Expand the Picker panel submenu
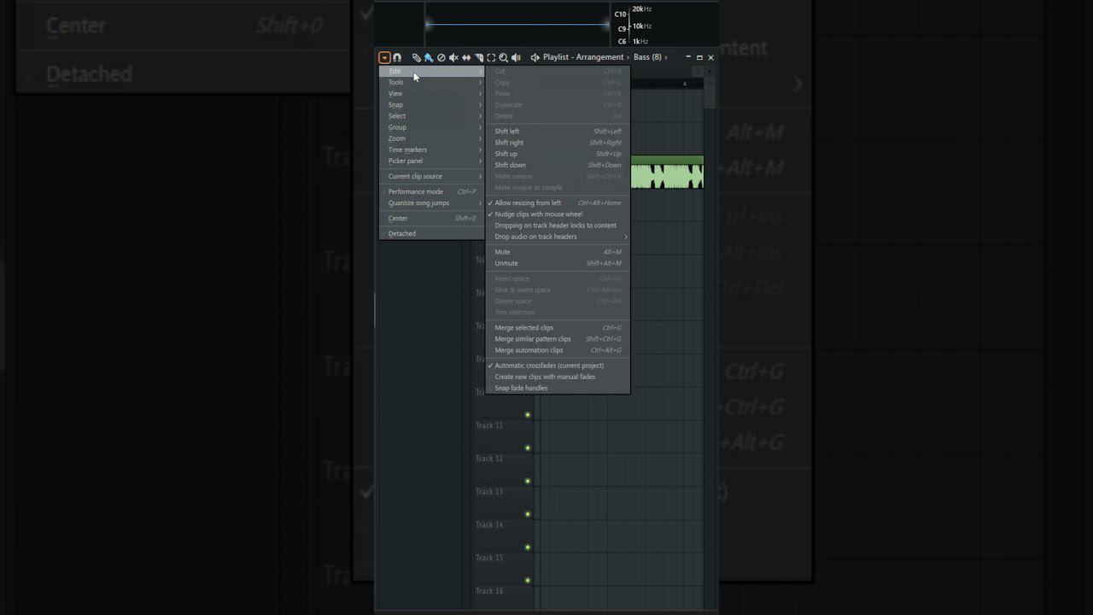This screenshot has width=1093, height=615. coord(432,161)
